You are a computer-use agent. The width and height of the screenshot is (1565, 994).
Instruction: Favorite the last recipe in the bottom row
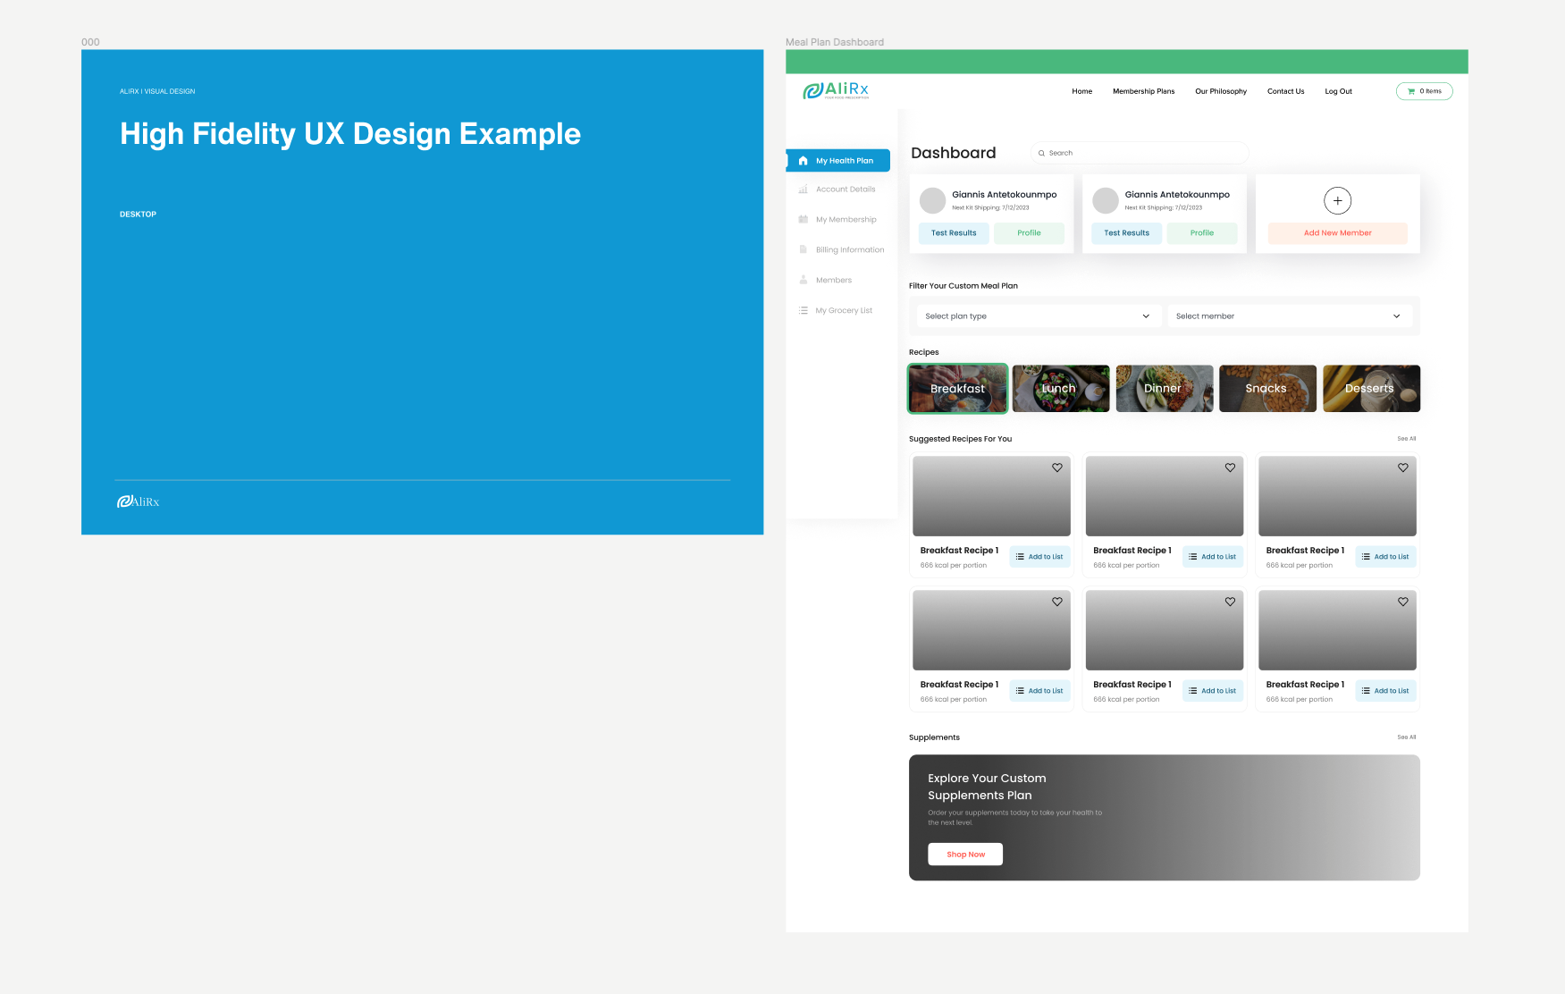pyautogui.click(x=1402, y=602)
